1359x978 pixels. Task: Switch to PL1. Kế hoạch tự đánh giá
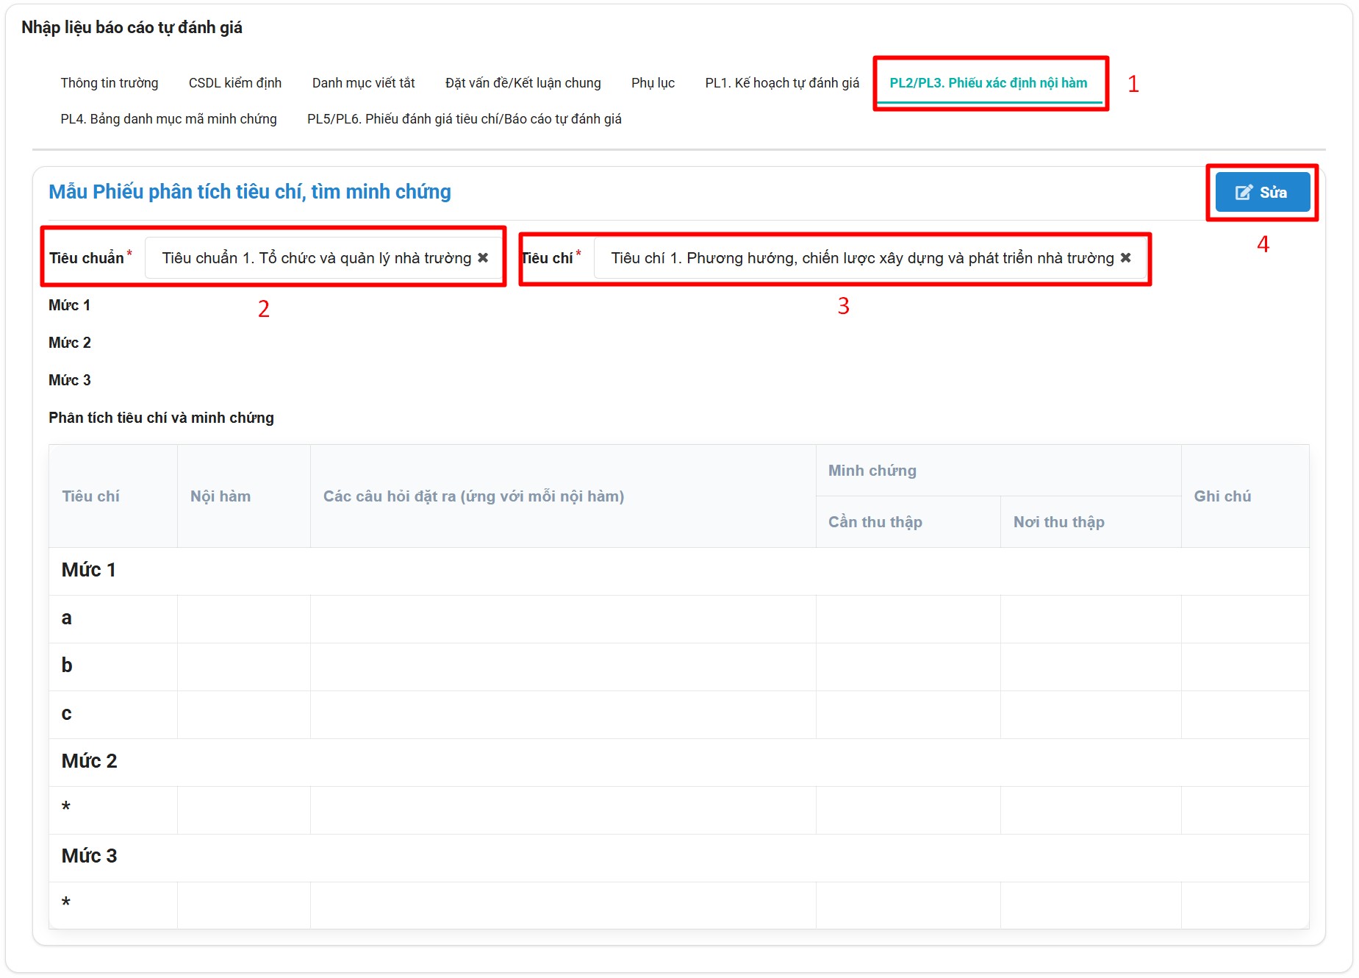tap(781, 83)
